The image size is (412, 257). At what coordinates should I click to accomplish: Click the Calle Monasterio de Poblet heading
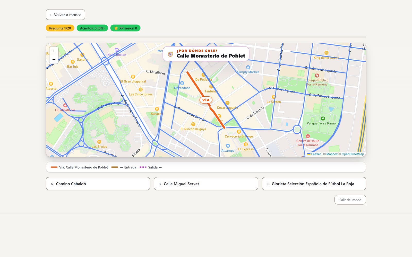211,56
